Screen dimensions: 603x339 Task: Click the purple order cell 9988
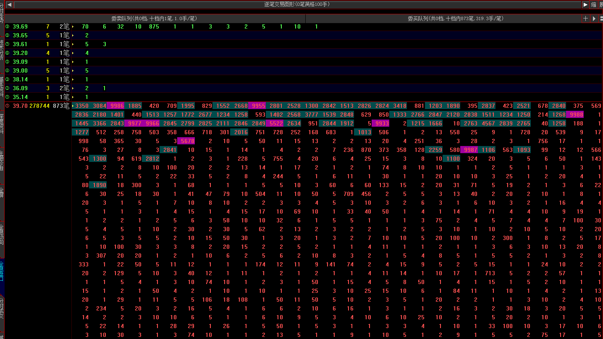click(x=575, y=115)
